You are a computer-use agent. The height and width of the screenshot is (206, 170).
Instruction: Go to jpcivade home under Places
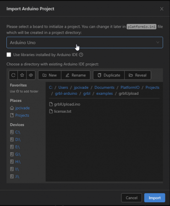(22, 108)
